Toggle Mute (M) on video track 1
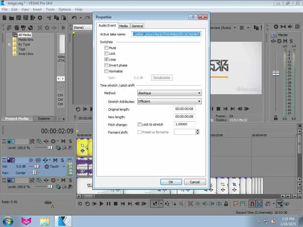 (63, 141)
